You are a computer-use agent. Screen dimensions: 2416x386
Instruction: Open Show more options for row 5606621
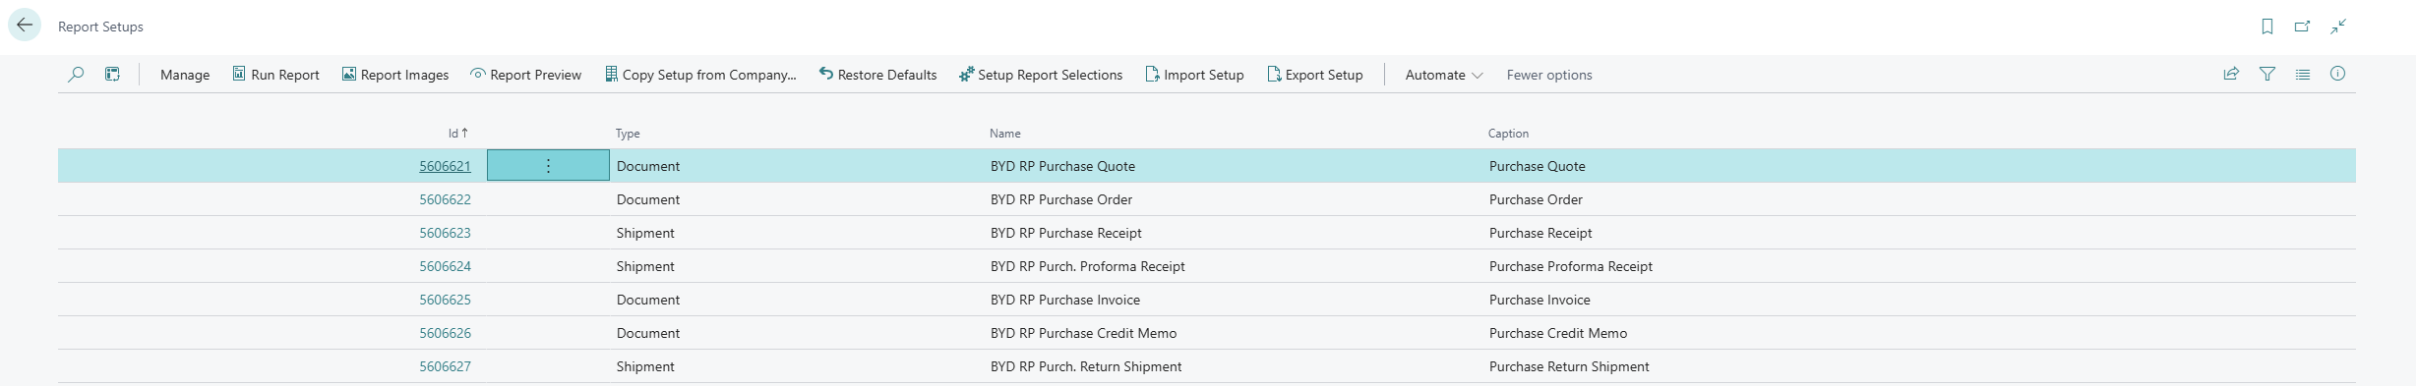(548, 166)
